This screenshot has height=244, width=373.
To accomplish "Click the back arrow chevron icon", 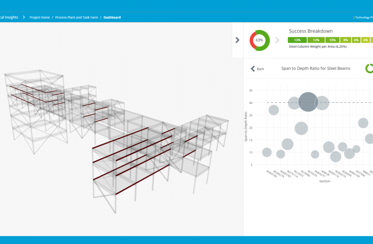I will 253,69.
